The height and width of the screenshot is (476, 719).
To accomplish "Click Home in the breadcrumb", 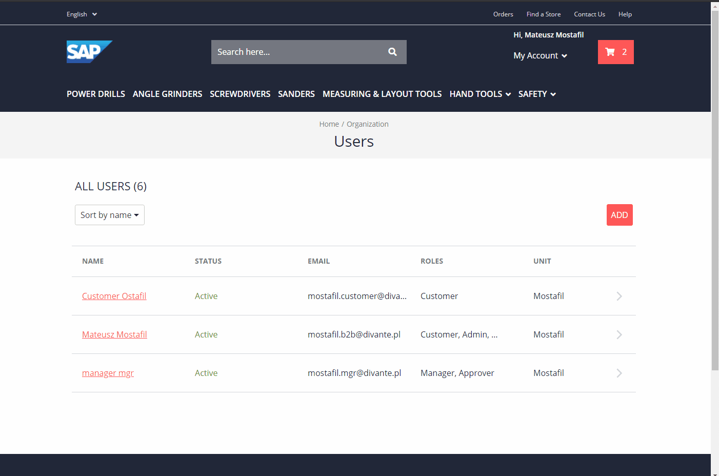I will 329,124.
